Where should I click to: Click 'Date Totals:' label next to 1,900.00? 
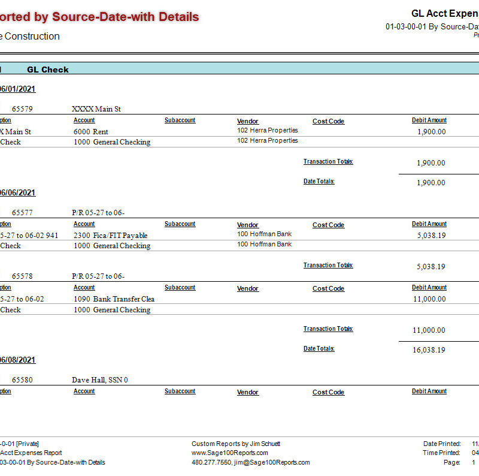pos(319,182)
